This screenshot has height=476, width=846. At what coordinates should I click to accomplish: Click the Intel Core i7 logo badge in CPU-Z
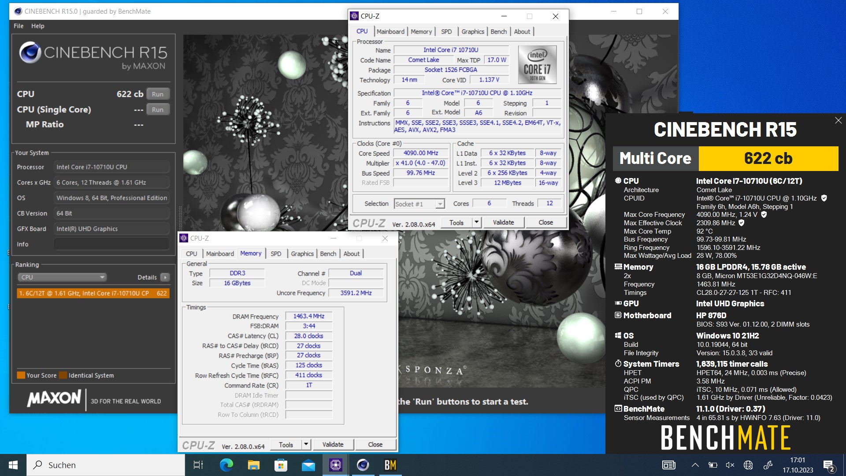coord(537,65)
